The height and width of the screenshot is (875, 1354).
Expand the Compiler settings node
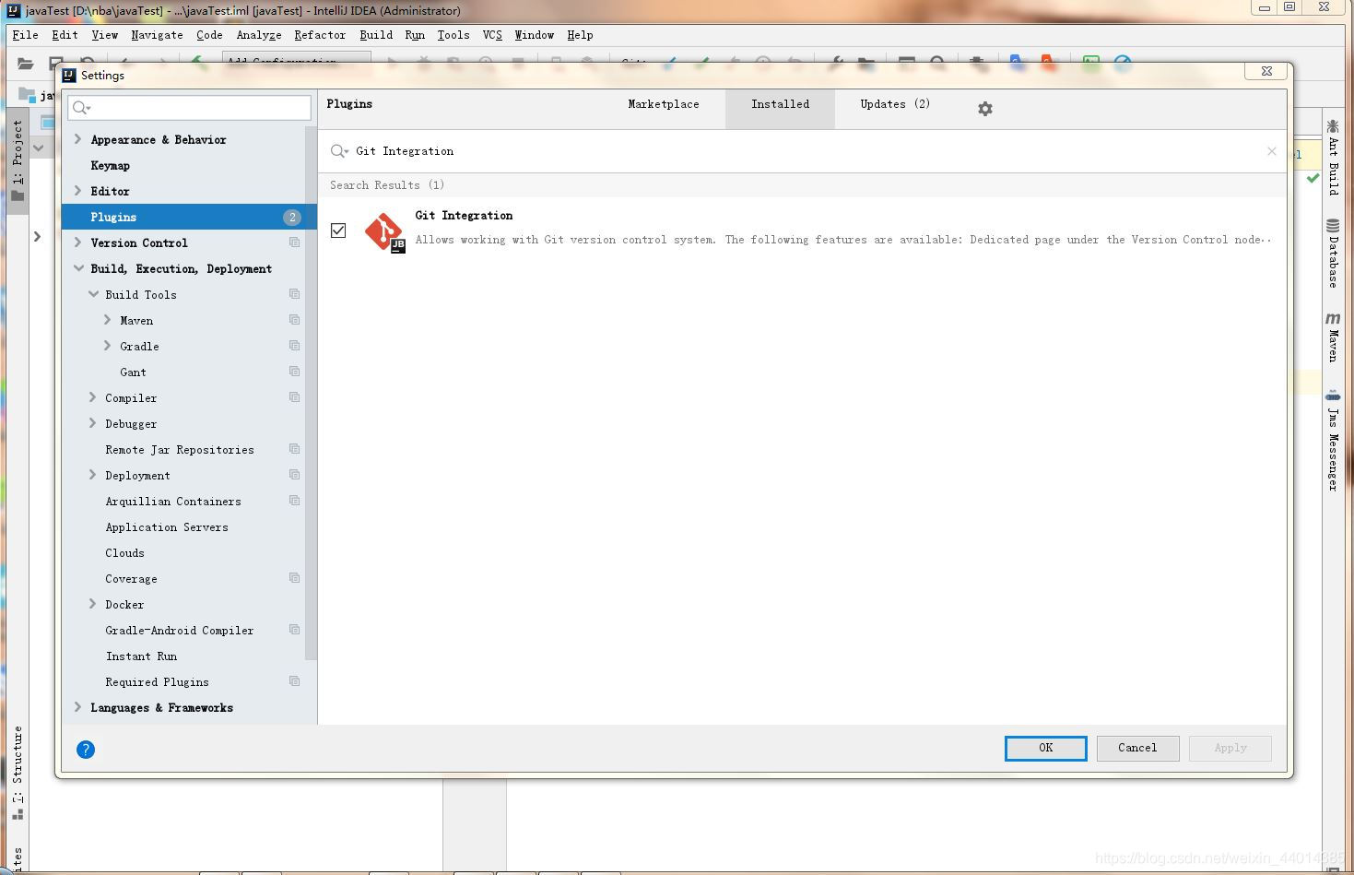(x=93, y=397)
